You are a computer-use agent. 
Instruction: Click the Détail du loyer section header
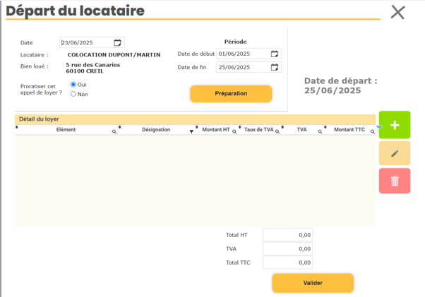coord(195,119)
